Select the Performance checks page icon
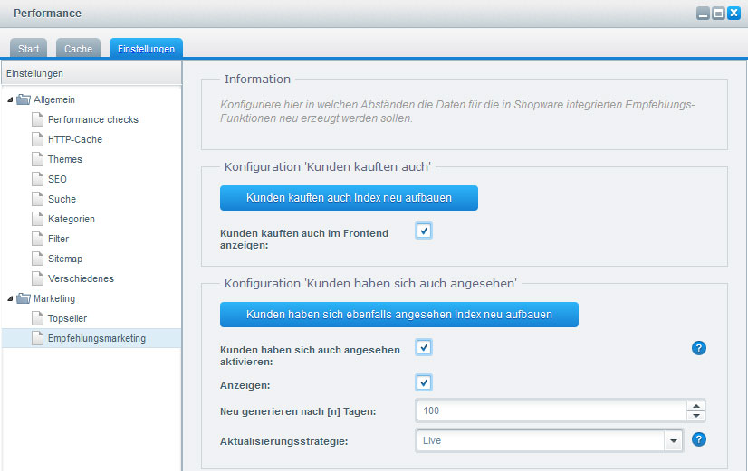 pos(38,119)
